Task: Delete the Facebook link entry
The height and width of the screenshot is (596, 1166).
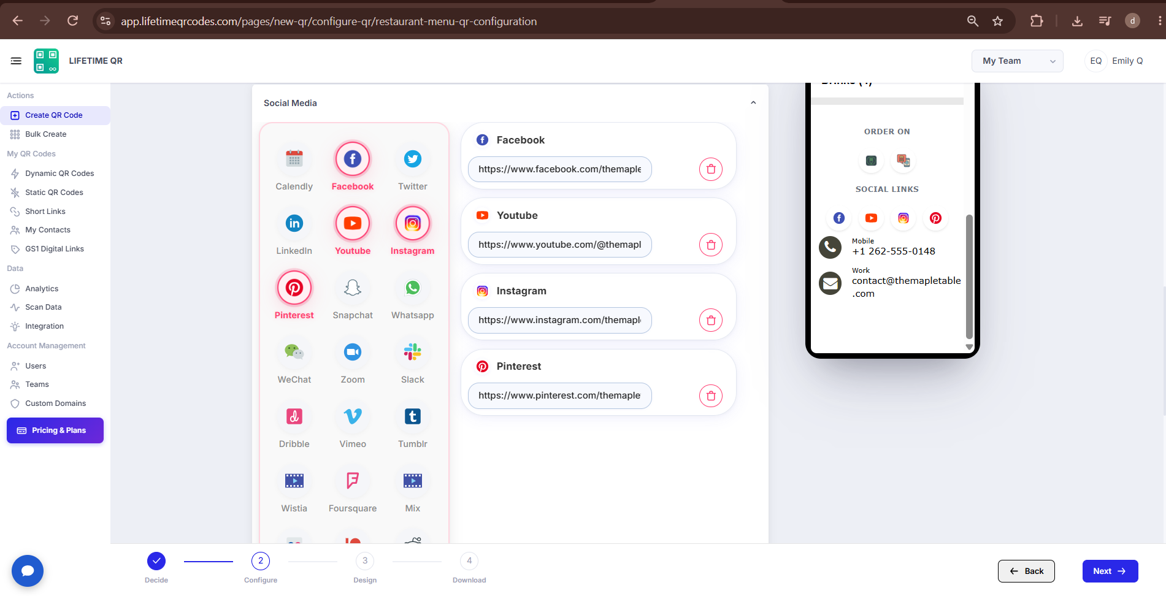Action: pos(711,169)
